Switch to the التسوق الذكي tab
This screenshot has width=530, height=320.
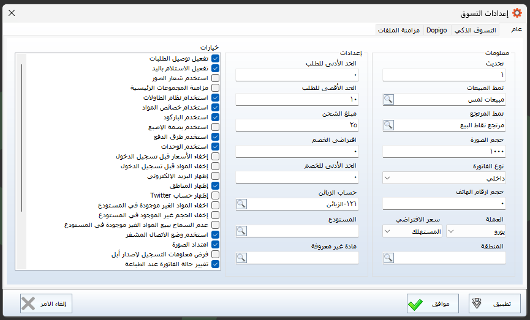pos(475,30)
